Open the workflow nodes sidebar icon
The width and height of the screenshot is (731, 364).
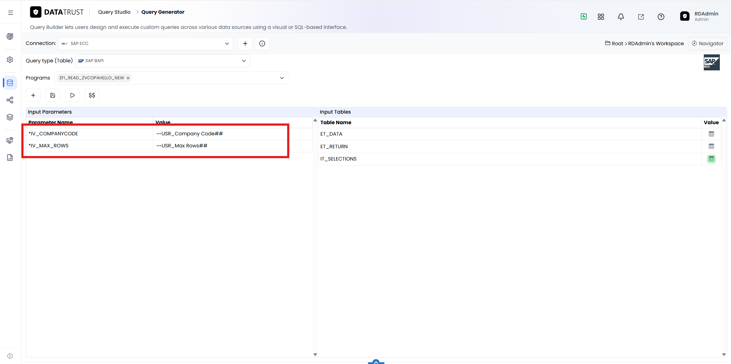(10, 100)
